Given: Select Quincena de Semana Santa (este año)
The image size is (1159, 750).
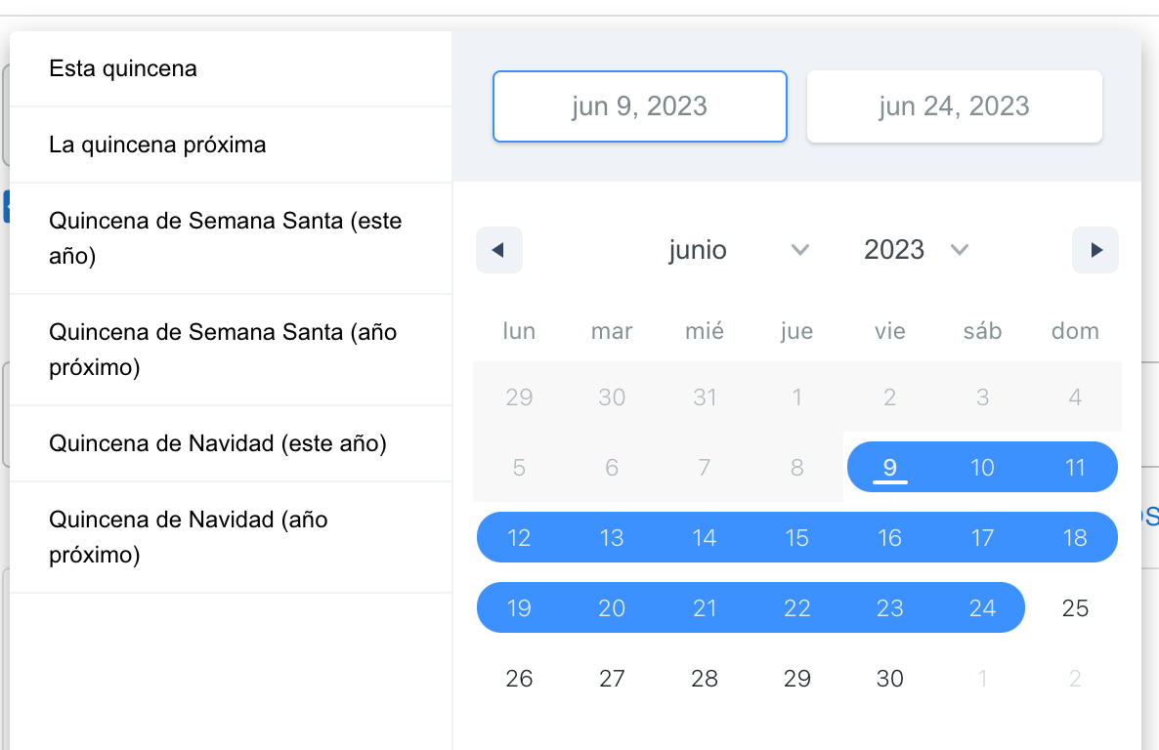Looking at the screenshot, I should [225, 237].
